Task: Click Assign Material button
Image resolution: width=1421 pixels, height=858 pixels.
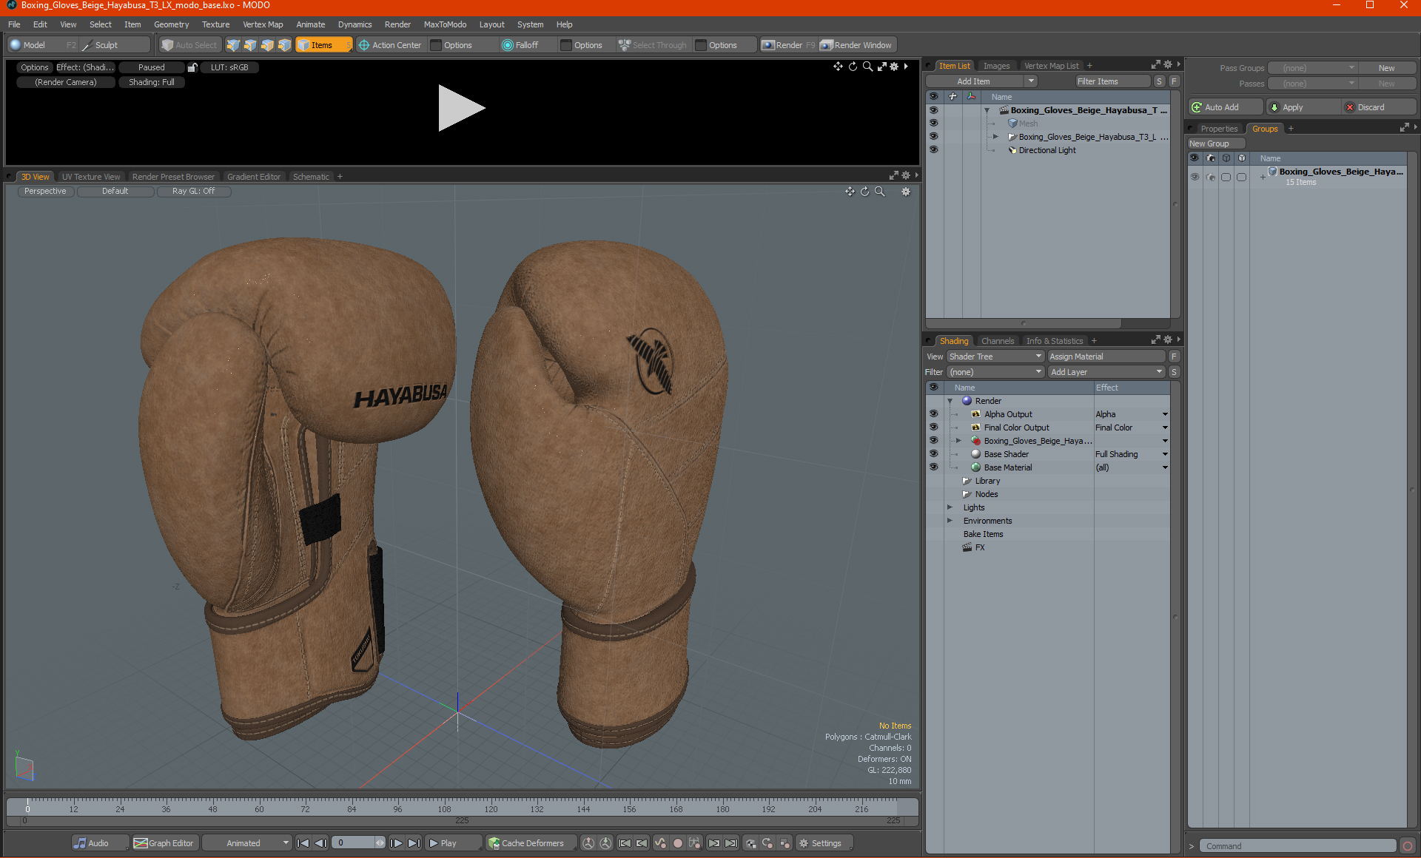Action: [1106, 357]
